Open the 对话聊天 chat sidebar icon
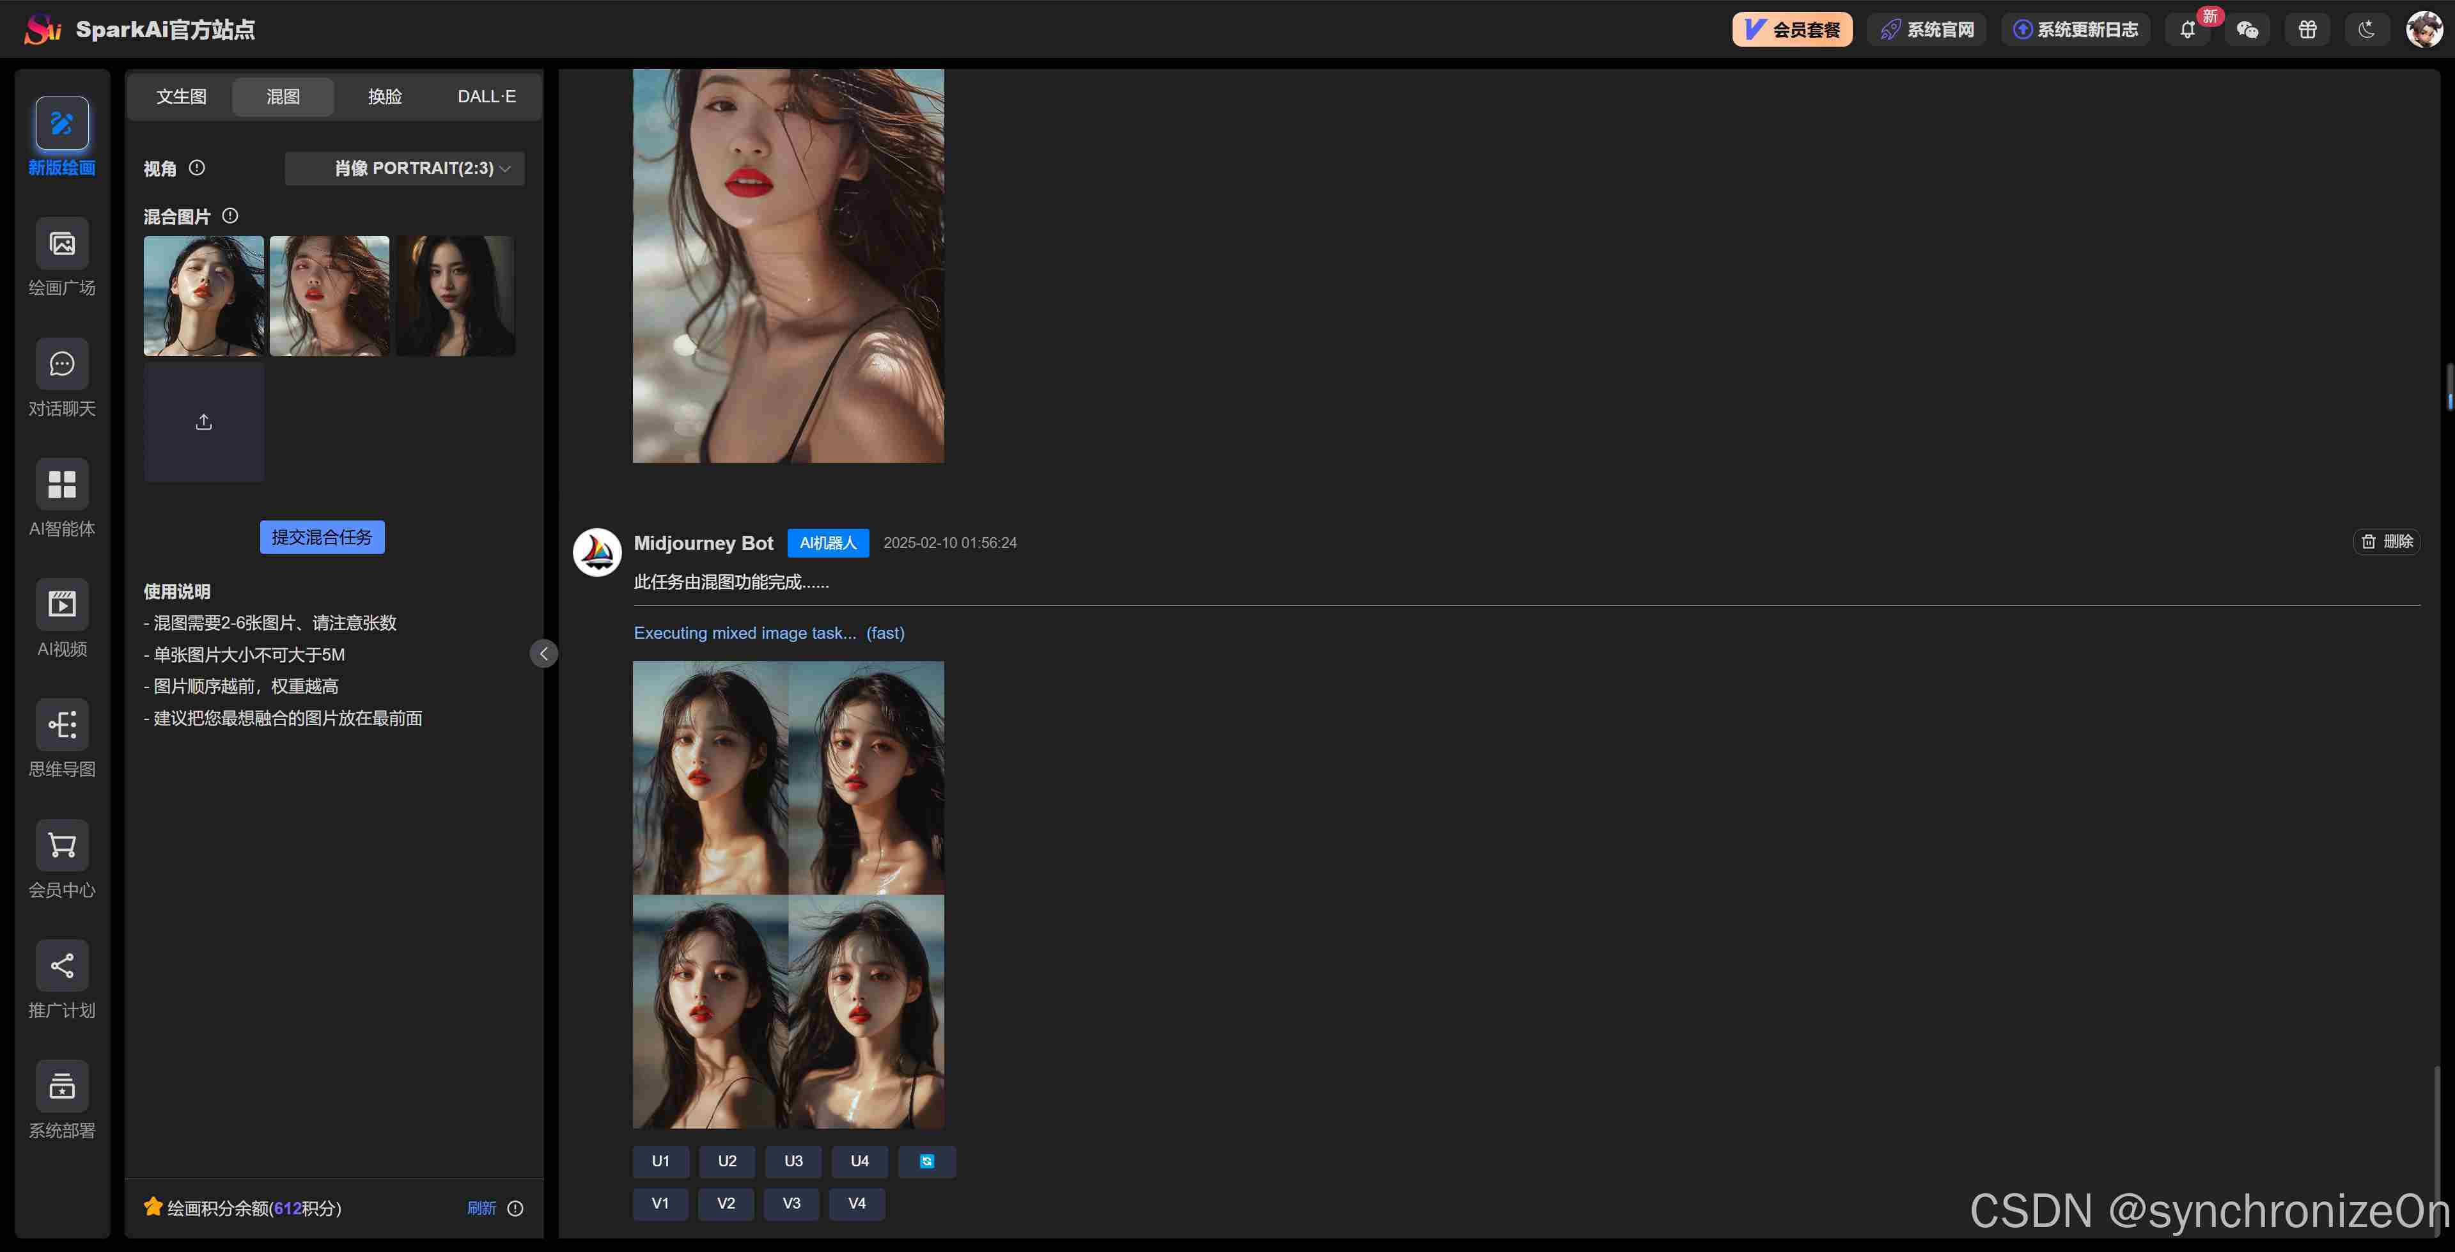The width and height of the screenshot is (2455, 1252). click(x=62, y=364)
